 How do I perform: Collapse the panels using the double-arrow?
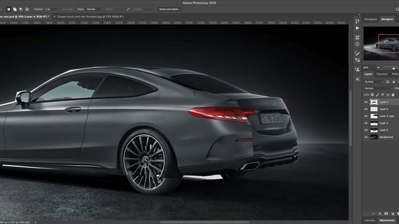pyautogui.click(x=359, y=15)
